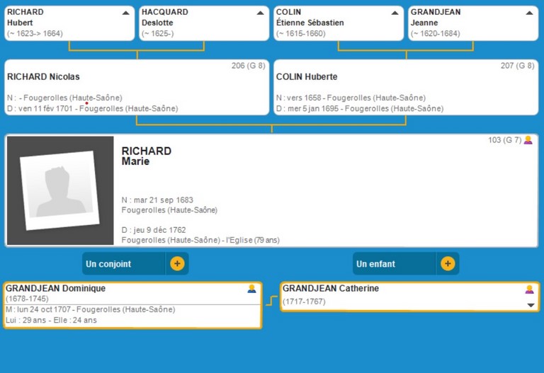Click the RICHARD Marie name heading
Image resolution: width=544 pixels, height=373 pixels.
tap(147, 156)
